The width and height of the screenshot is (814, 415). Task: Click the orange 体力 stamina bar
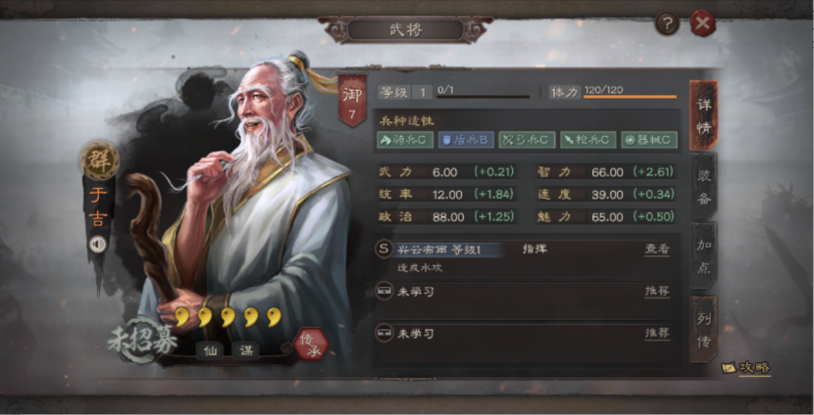(x=630, y=96)
